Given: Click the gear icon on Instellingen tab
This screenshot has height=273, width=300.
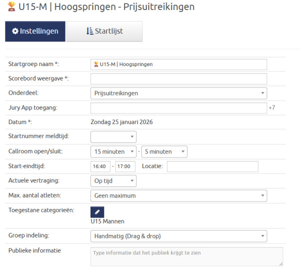Looking at the screenshot, I should tap(15, 31).
